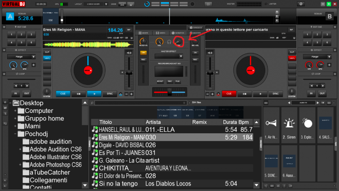Touch deck A jog wheel
Image resolution: width=339 pixels, height=191 pixels.
pyautogui.click(x=88, y=70)
